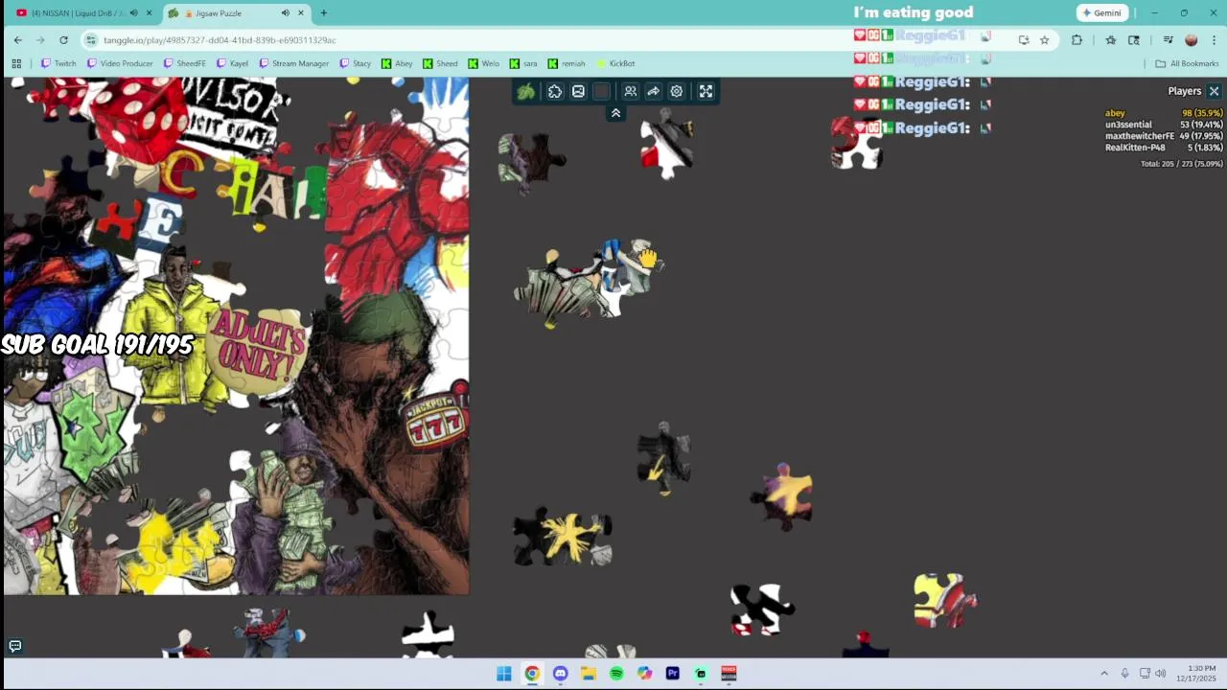Screen dimensions: 1227x690
Task: Go back in browser history
Action: click(x=17, y=39)
